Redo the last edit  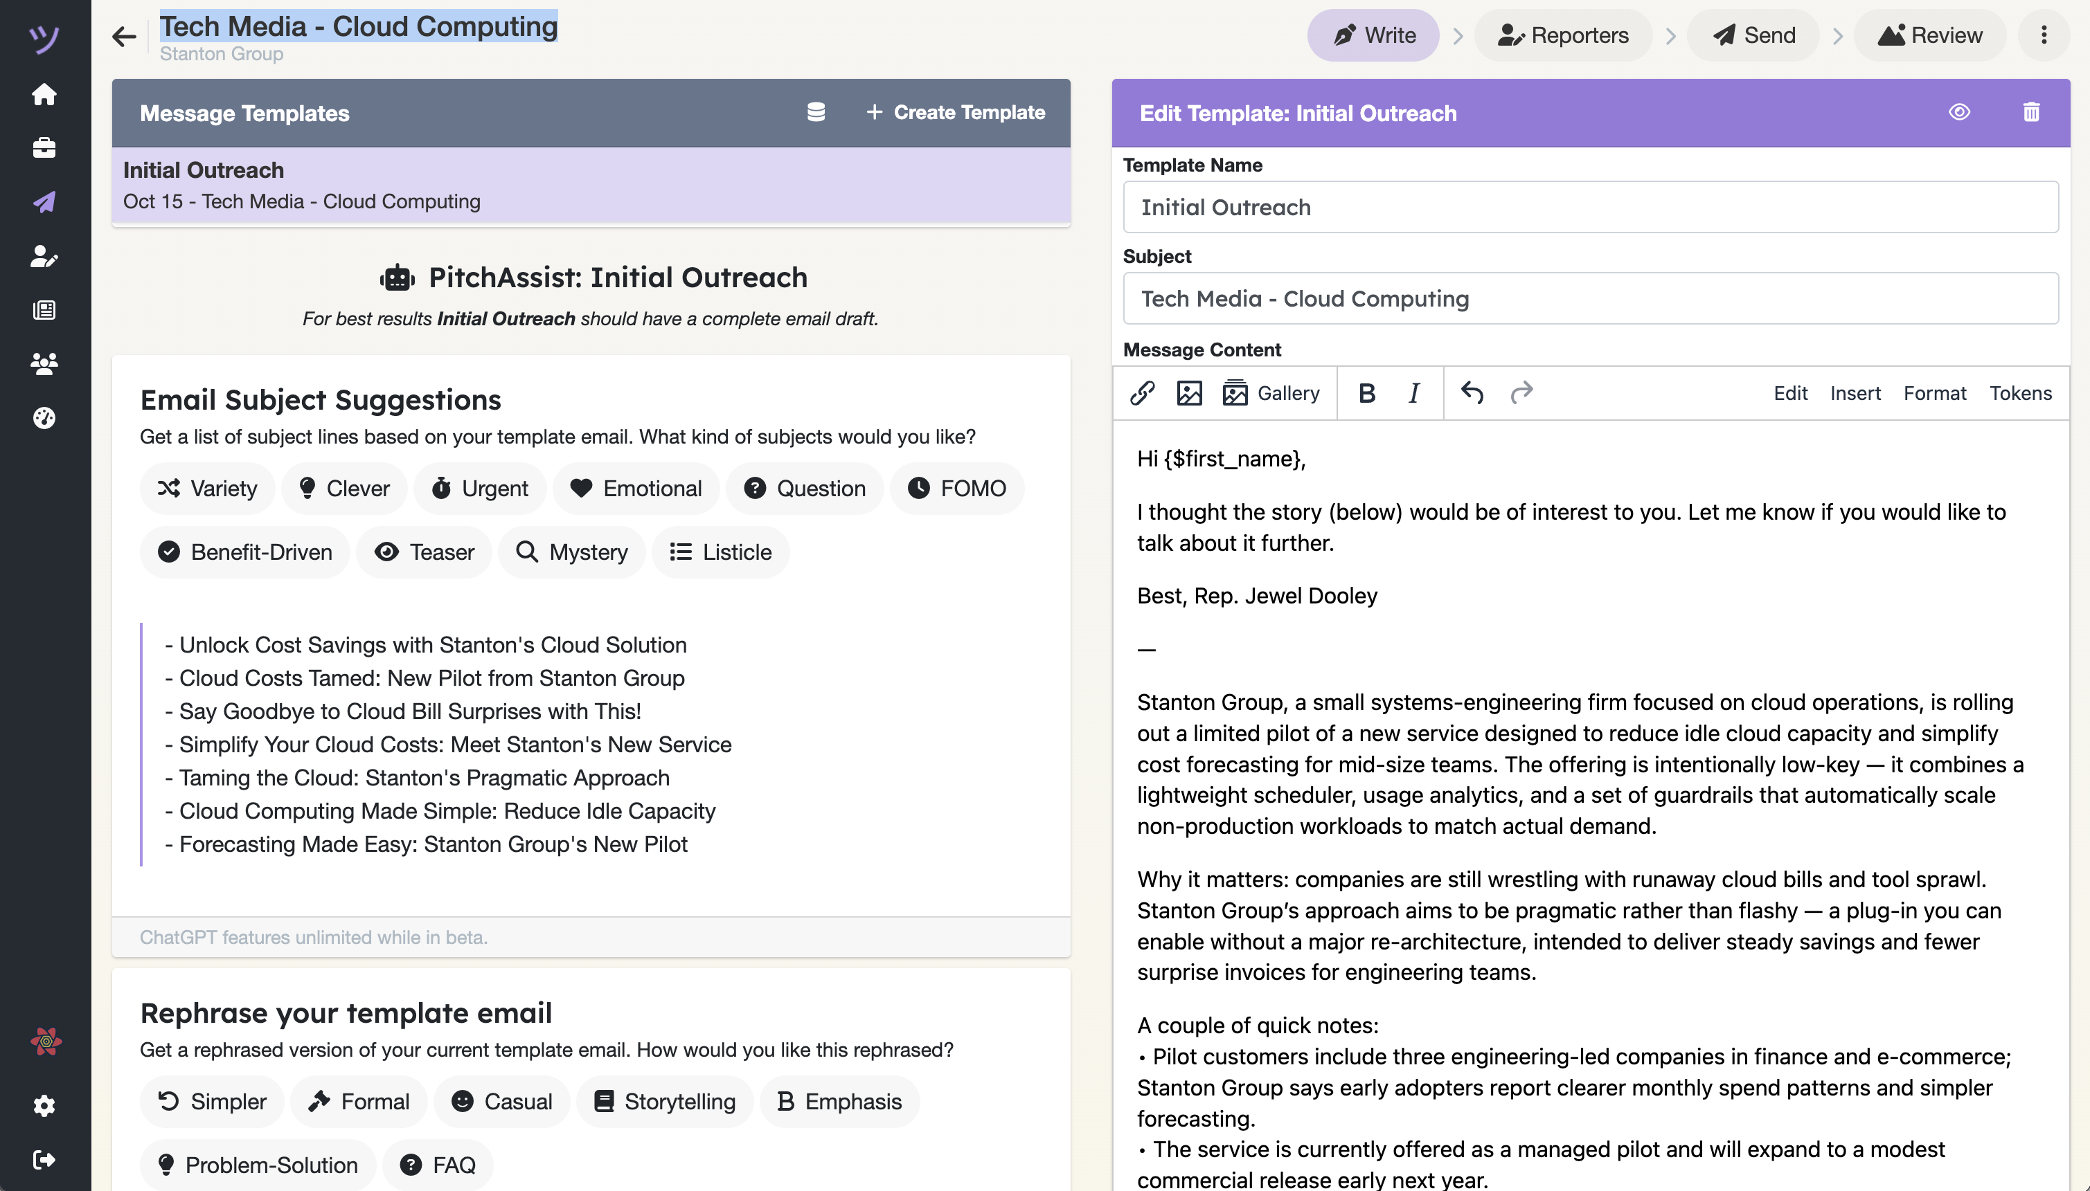tap(1521, 394)
